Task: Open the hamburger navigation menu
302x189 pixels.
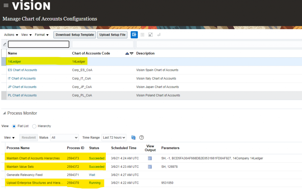Action: pos(6,6)
